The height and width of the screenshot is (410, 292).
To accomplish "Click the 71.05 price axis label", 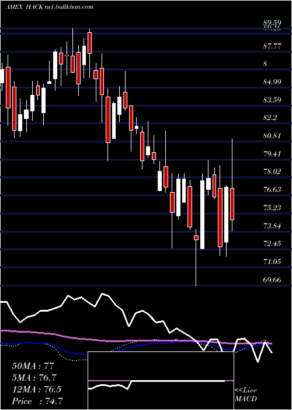I will point(273,261).
